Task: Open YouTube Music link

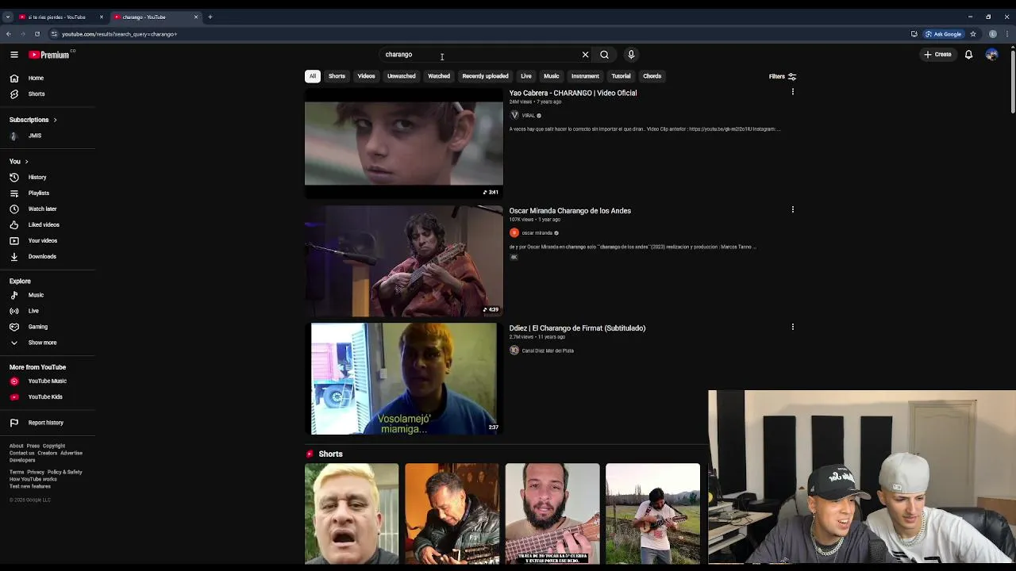Action: (48, 381)
